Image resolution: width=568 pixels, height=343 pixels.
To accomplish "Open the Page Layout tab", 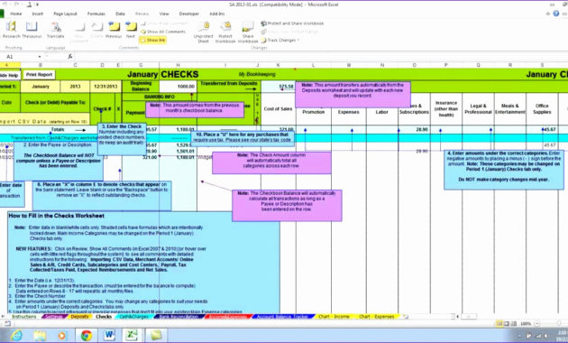I will 65,14.
